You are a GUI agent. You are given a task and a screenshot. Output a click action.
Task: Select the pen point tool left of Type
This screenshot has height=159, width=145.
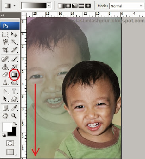(5, 91)
